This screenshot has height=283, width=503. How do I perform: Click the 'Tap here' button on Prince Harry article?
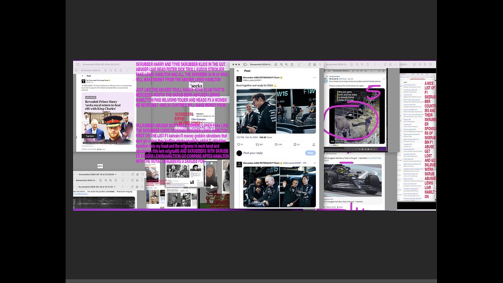pyautogui.click(x=90, y=136)
